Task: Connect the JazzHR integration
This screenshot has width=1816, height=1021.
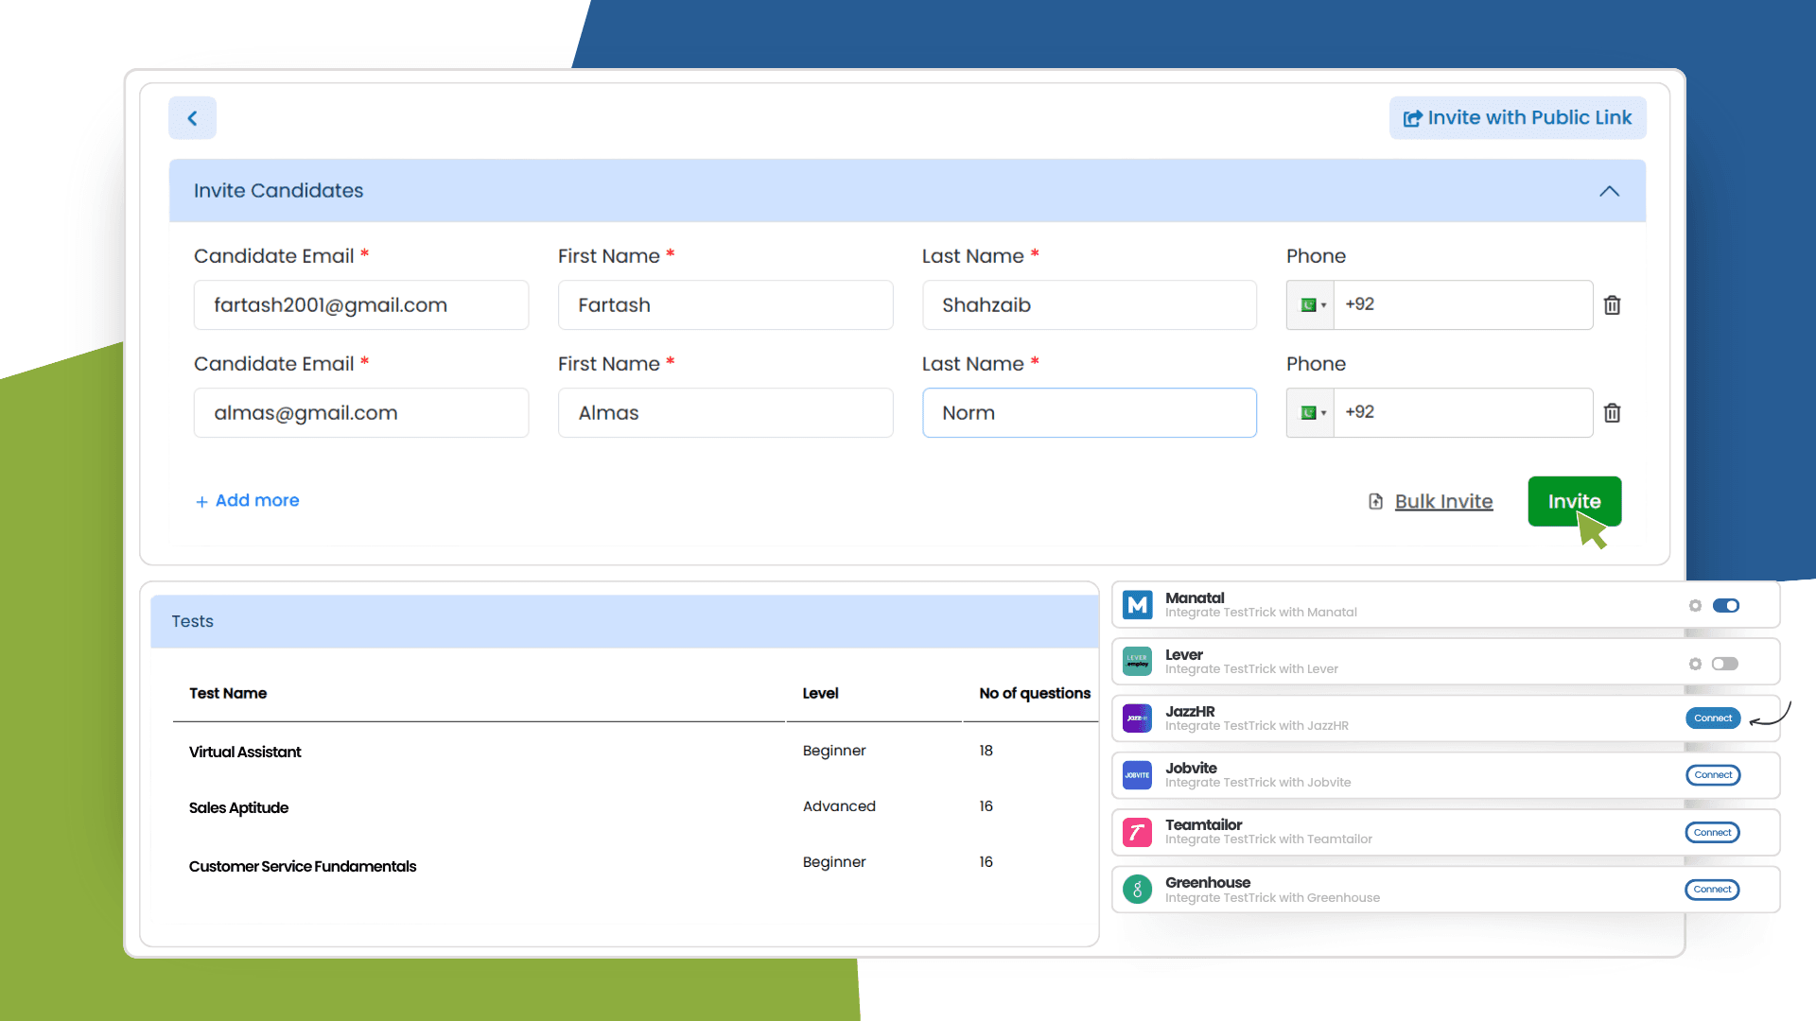Action: [x=1712, y=718]
